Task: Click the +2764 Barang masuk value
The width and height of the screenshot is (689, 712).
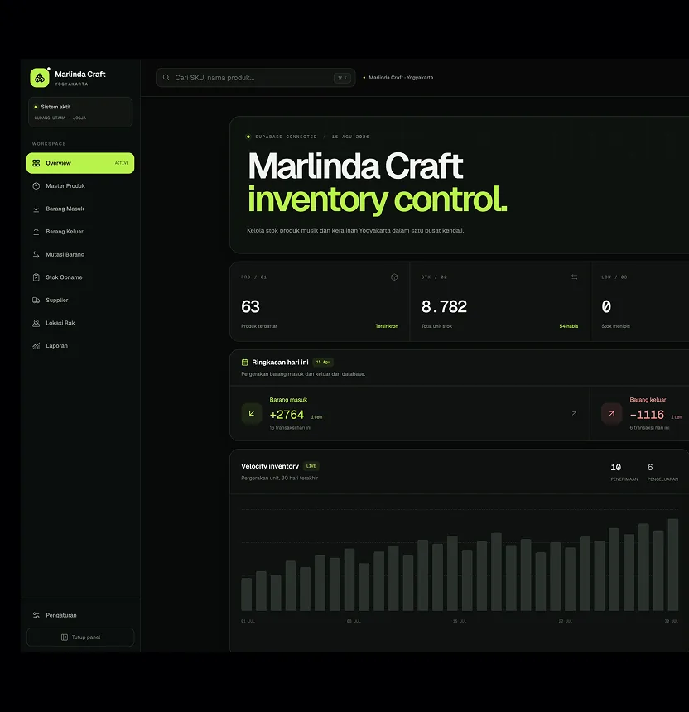Action: [x=287, y=415]
